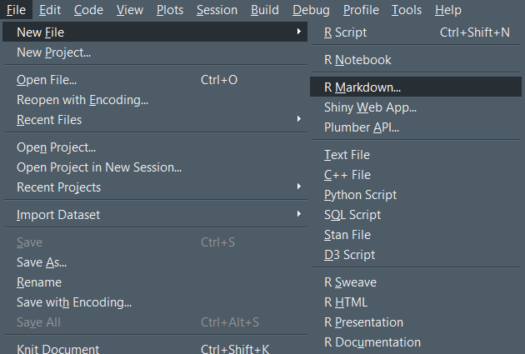Expand the Import Dataset submenu arrow
The image size is (525, 354).
tap(298, 214)
